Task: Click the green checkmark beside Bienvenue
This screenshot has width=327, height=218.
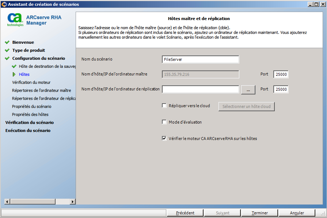Action: click(x=7, y=42)
